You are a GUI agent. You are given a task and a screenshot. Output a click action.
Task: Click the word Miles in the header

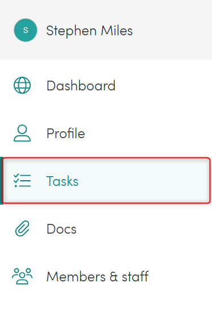click(x=117, y=31)
